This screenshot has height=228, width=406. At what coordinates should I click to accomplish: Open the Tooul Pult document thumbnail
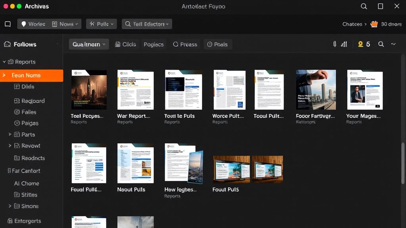pos(269,90)
